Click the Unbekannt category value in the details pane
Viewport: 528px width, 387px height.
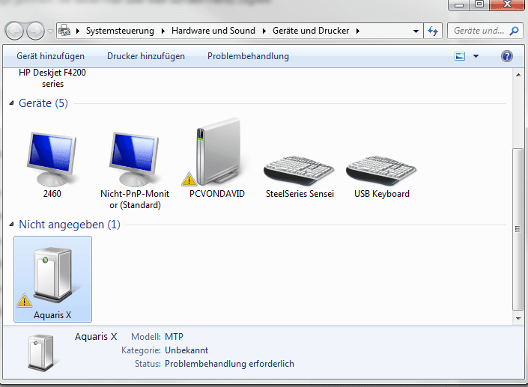tap(186, 350)
